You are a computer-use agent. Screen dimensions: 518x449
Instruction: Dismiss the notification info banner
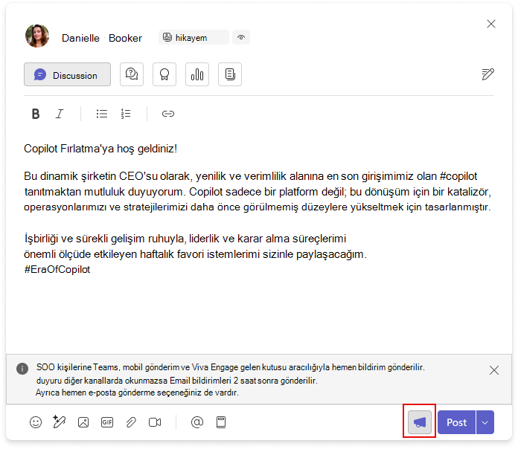point(494,370)
